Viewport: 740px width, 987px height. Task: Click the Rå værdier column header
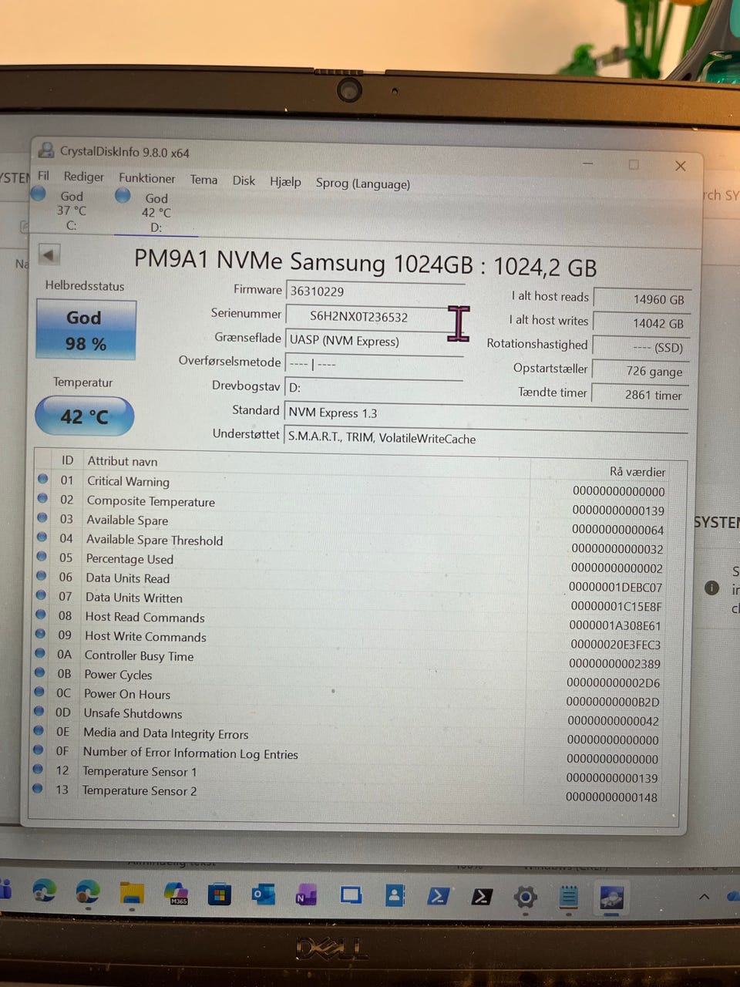click(x=637, y=471)
